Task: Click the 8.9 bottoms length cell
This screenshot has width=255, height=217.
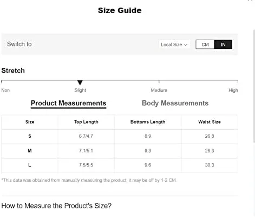Action: click(148, 136)
